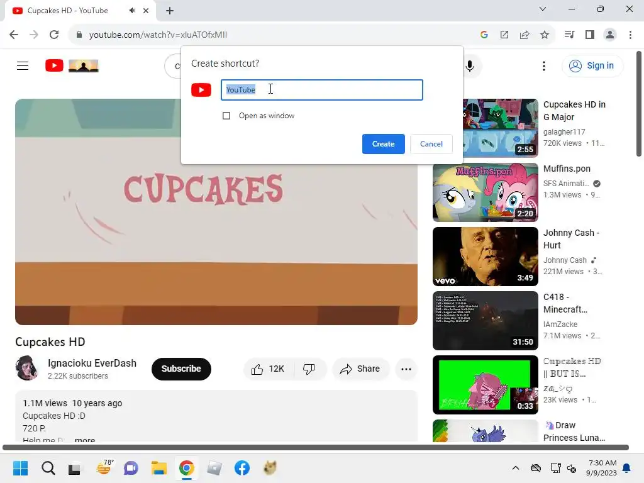Open Task View from the taskbar

click(75, 468)
